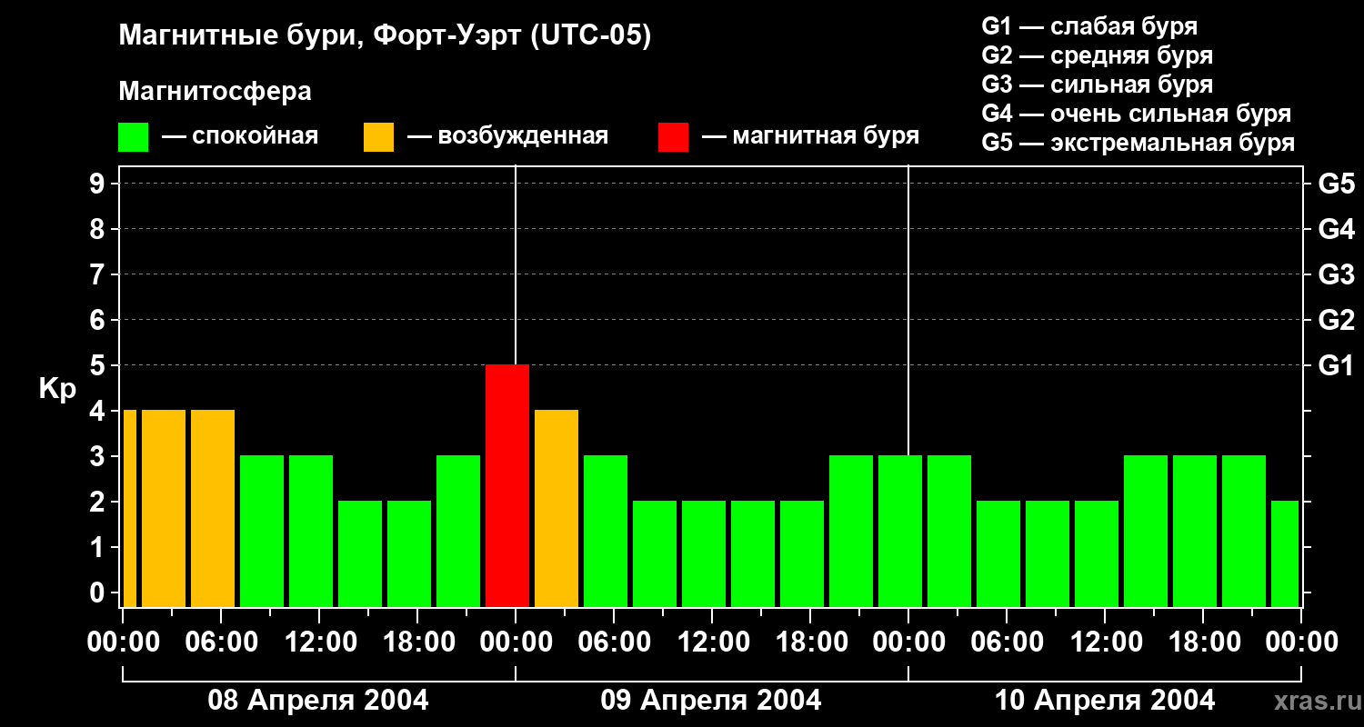Click the green 'спокойная' legend swatch
This screenshot has width=1364, height=727.
click(133, 137)
